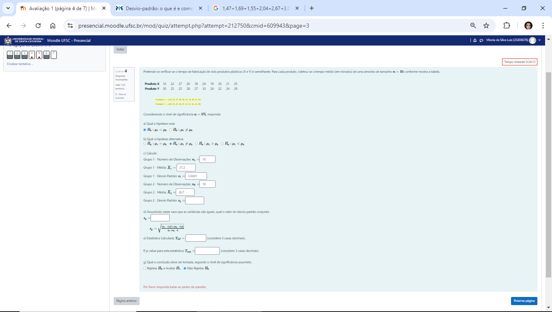552x312 pixels.
Task: Go to quiz navigation question 7
Action: click(x=54, y=55)
